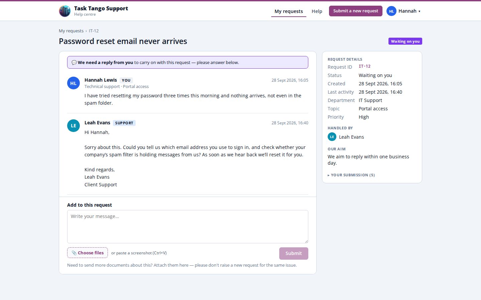Click the heading Password reset email never arrives
481x300 pixels.
click(123, 41)
